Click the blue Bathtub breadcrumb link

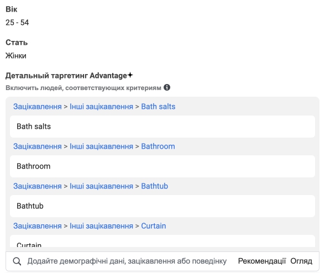154,186
